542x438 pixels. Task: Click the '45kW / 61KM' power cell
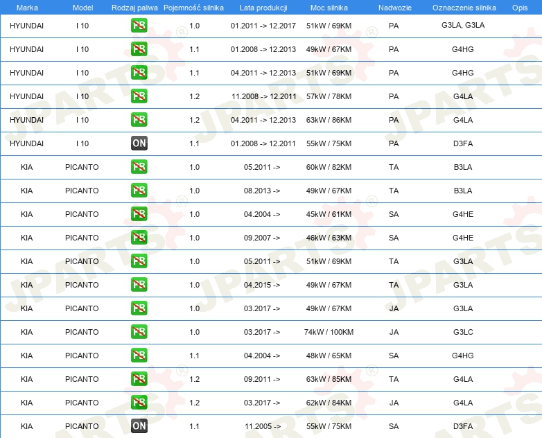click(x=329, y=214)
